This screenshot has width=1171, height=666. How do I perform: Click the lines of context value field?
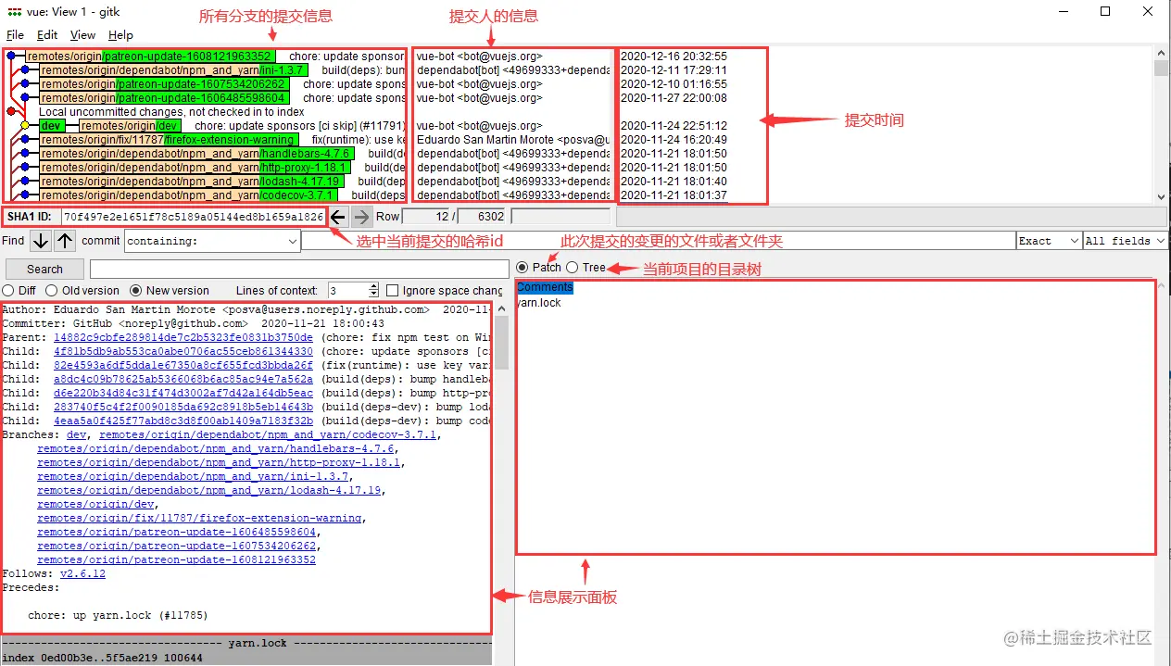(347, 291)
